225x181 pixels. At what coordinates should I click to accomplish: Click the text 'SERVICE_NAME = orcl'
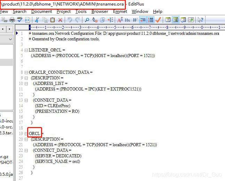coord(57,162)
